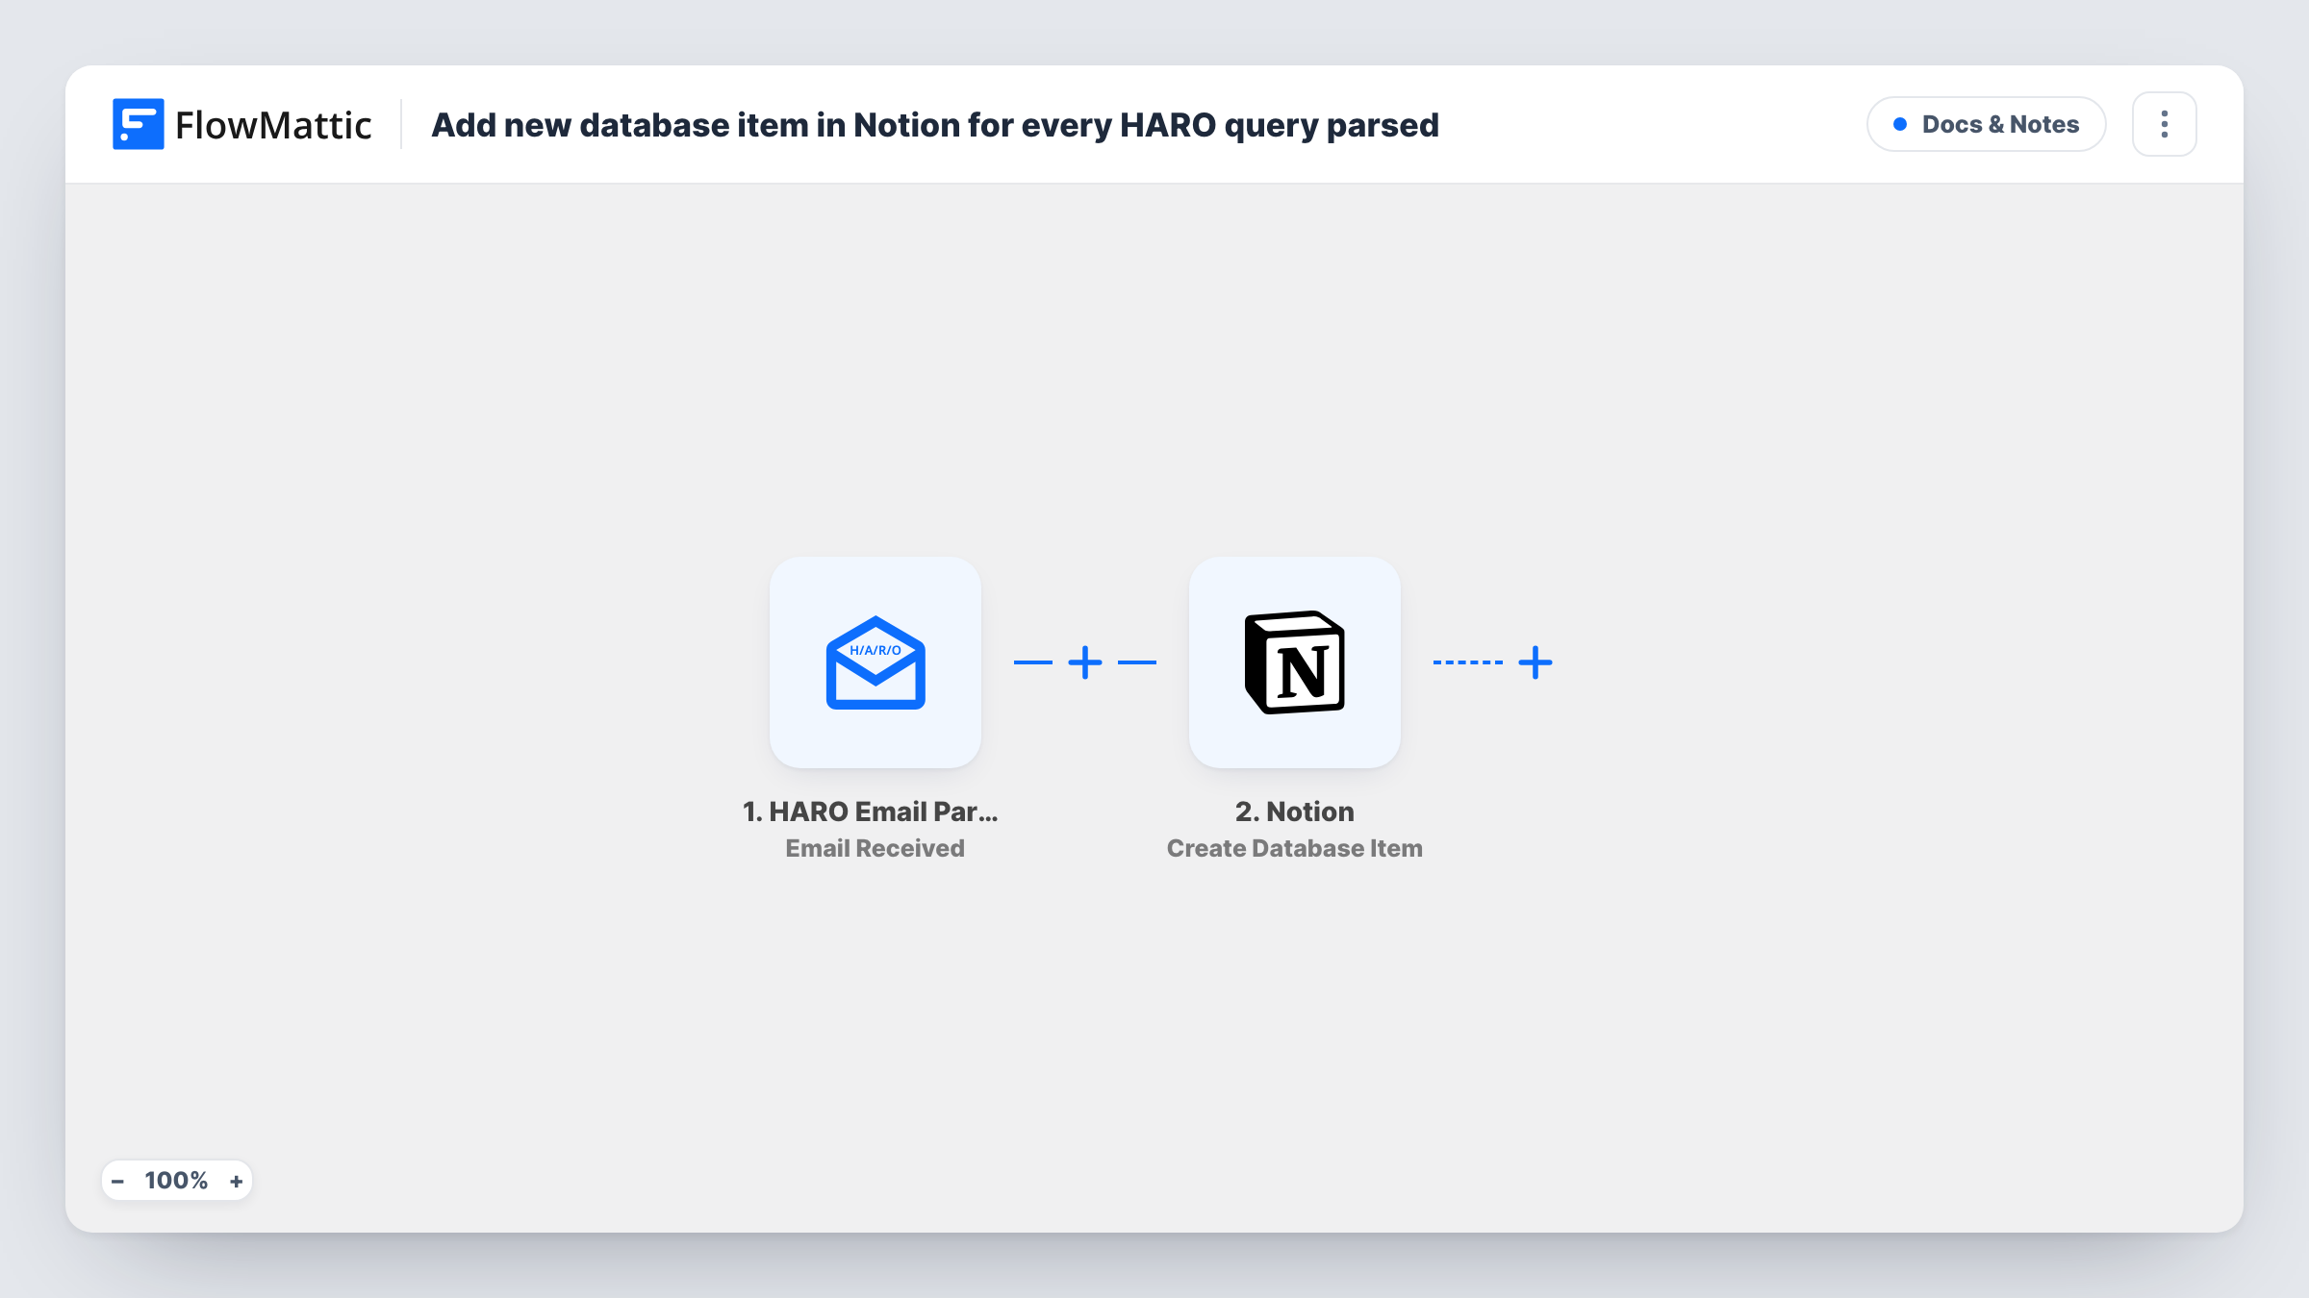This screenshot has height=1298, width=2309.
Task: Zoom in canvas with plus button
Action: tap(237, 1181)
